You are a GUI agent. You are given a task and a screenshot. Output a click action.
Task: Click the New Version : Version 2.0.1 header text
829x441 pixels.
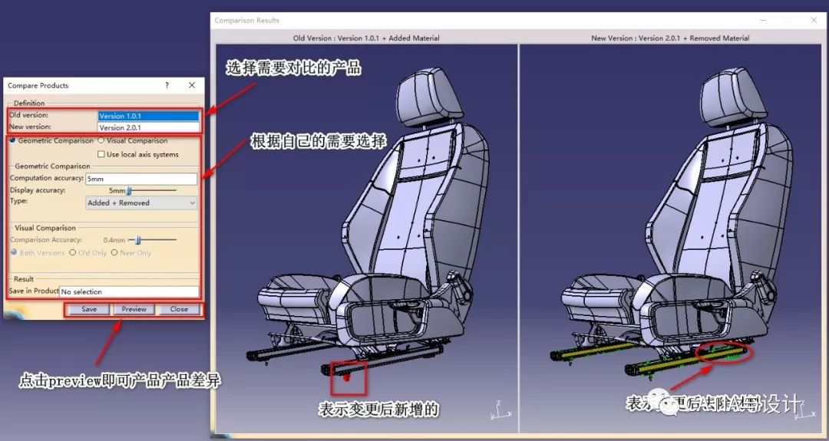coord(670,38)
